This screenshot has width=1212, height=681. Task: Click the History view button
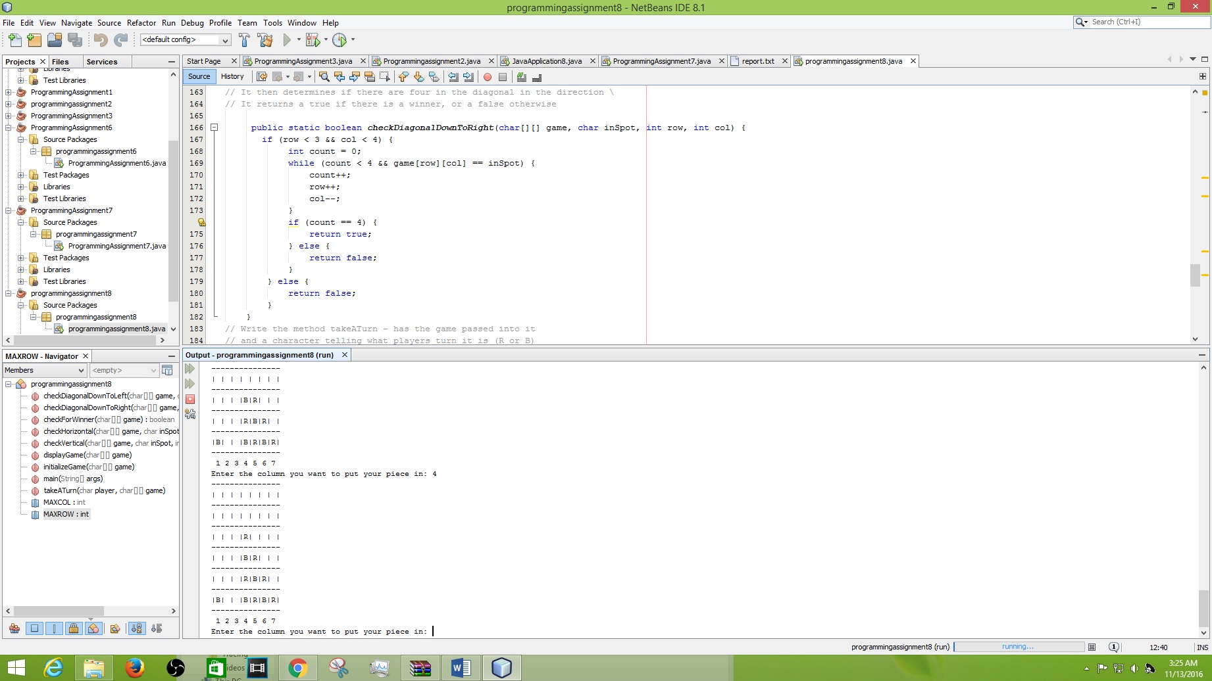[x=232, y=76]
